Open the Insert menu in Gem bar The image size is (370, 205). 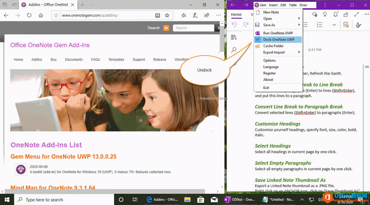(273, 5)
